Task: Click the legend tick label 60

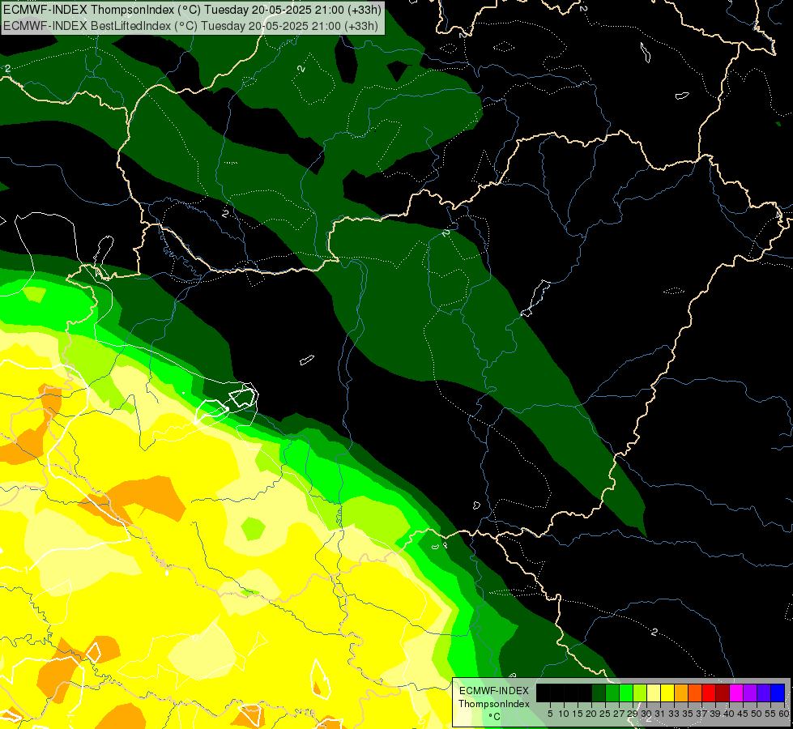Action: coord(784,714)
